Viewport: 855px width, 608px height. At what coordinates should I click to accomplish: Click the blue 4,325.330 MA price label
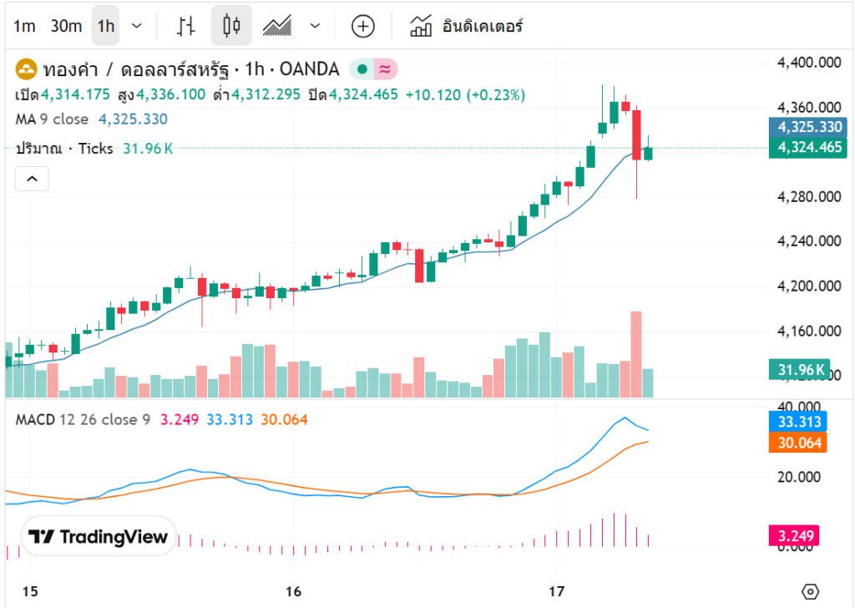pyautogui.click(x=808, y=127)
